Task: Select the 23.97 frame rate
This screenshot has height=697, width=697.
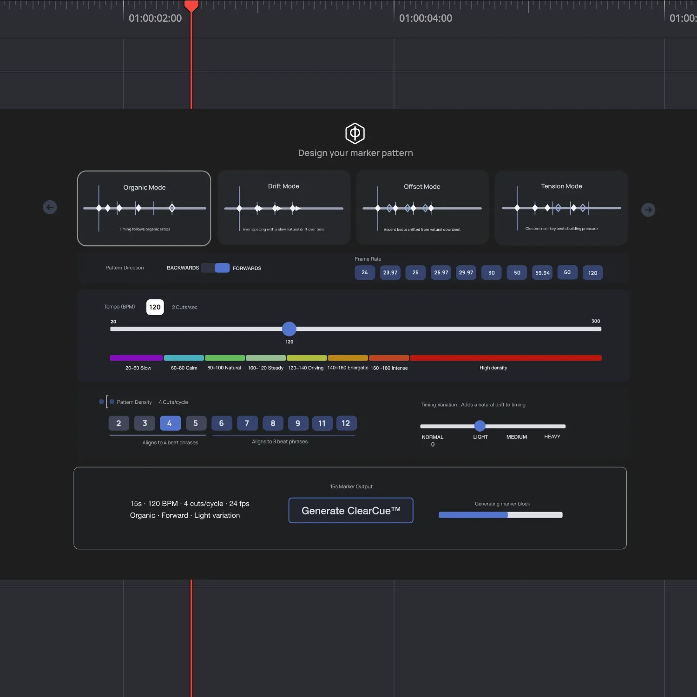Action: tap(390, 273)
